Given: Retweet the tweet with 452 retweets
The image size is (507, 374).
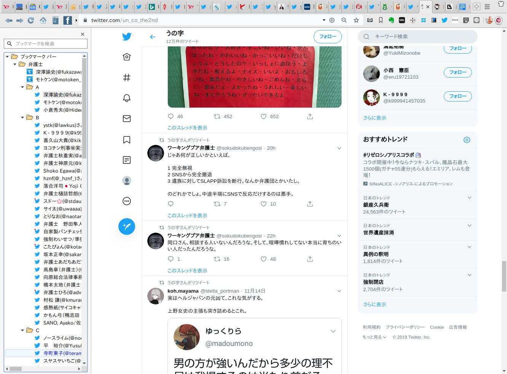Looking at the screenshot, I should click(217, 116).
